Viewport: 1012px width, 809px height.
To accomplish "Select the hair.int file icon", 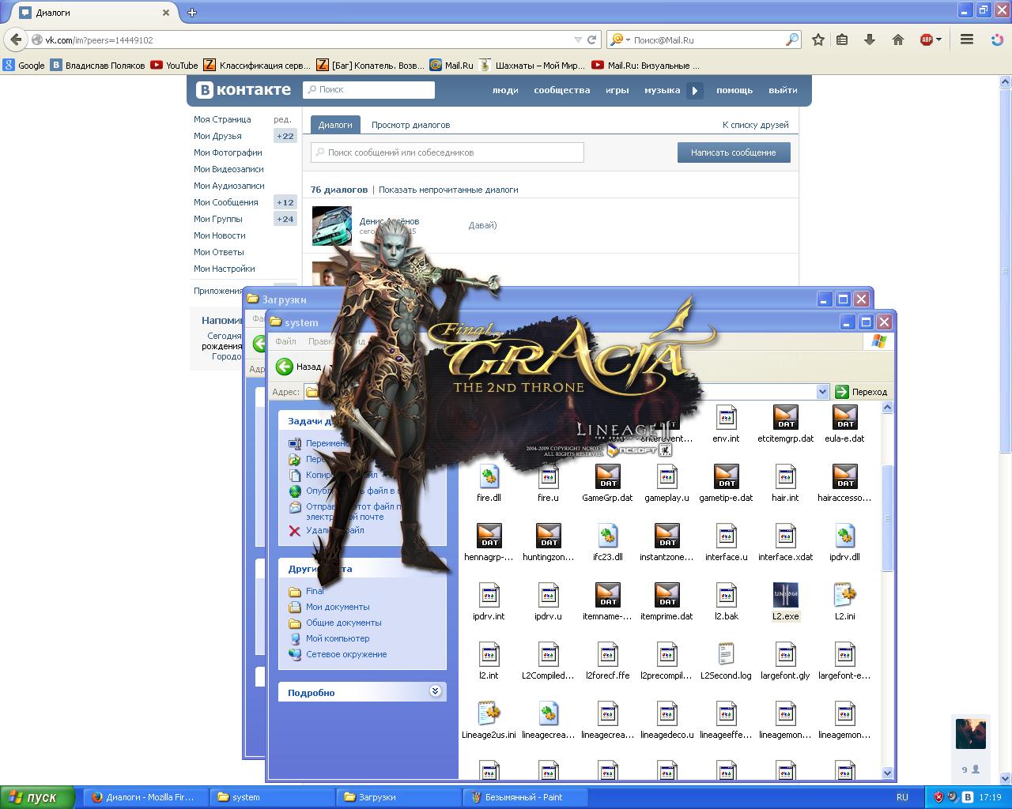I will pos(785,476).
